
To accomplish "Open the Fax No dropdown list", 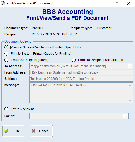I will 126,116.
